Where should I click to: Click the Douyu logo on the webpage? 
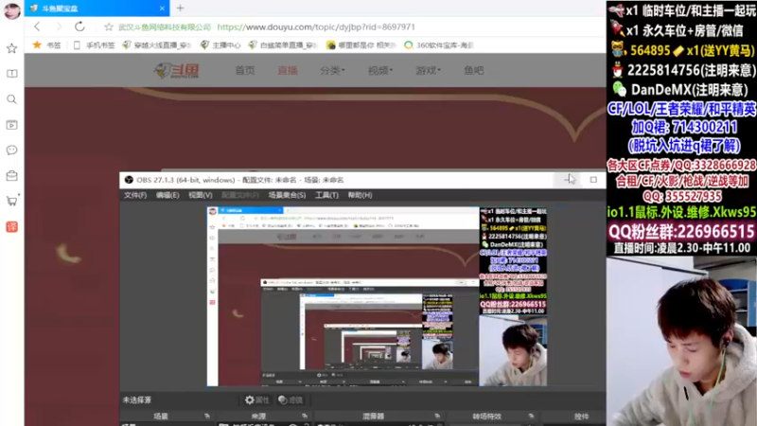tap(177, 70)
